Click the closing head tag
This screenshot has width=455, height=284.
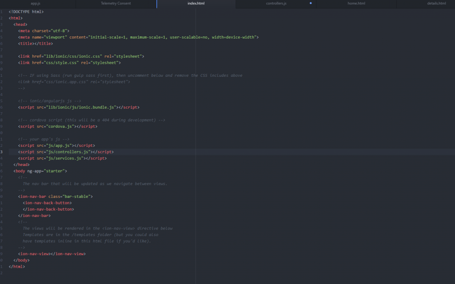pos(21,165)
